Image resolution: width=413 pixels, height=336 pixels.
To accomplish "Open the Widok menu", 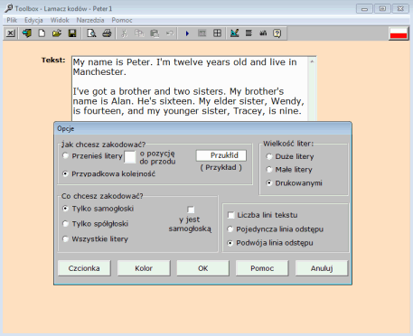I will click(x=60, y=20).
